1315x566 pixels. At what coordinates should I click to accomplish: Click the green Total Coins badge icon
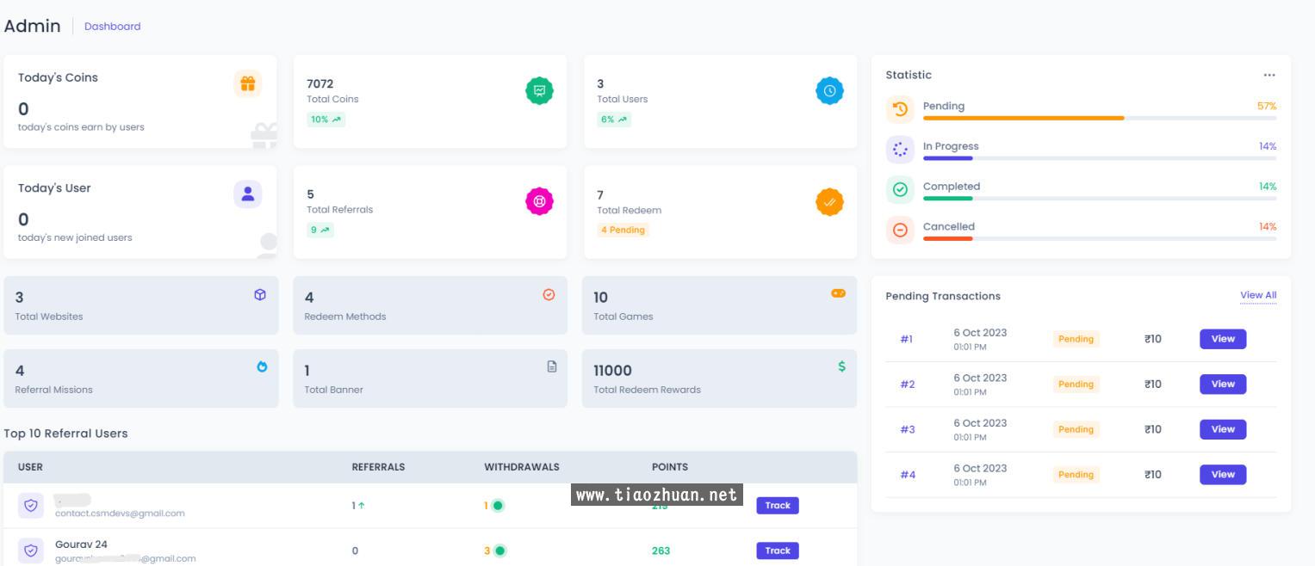coord(539,90)
